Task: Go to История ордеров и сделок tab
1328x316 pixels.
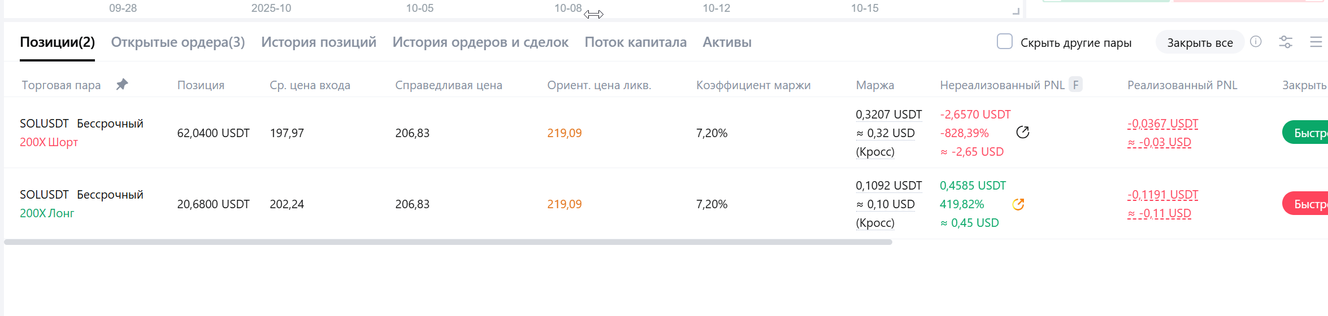Action: pyautogui.click(x=480, y=42)
